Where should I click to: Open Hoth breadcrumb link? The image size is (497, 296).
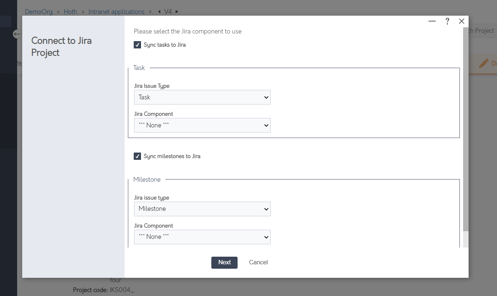pos(70,12)
